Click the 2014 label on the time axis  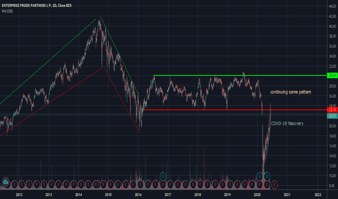78,195
